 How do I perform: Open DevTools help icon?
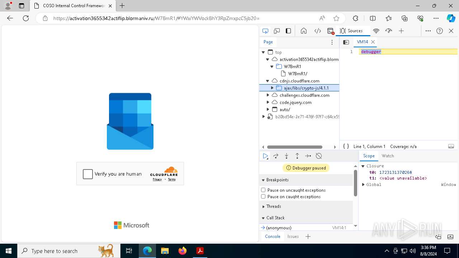(440, 31)
